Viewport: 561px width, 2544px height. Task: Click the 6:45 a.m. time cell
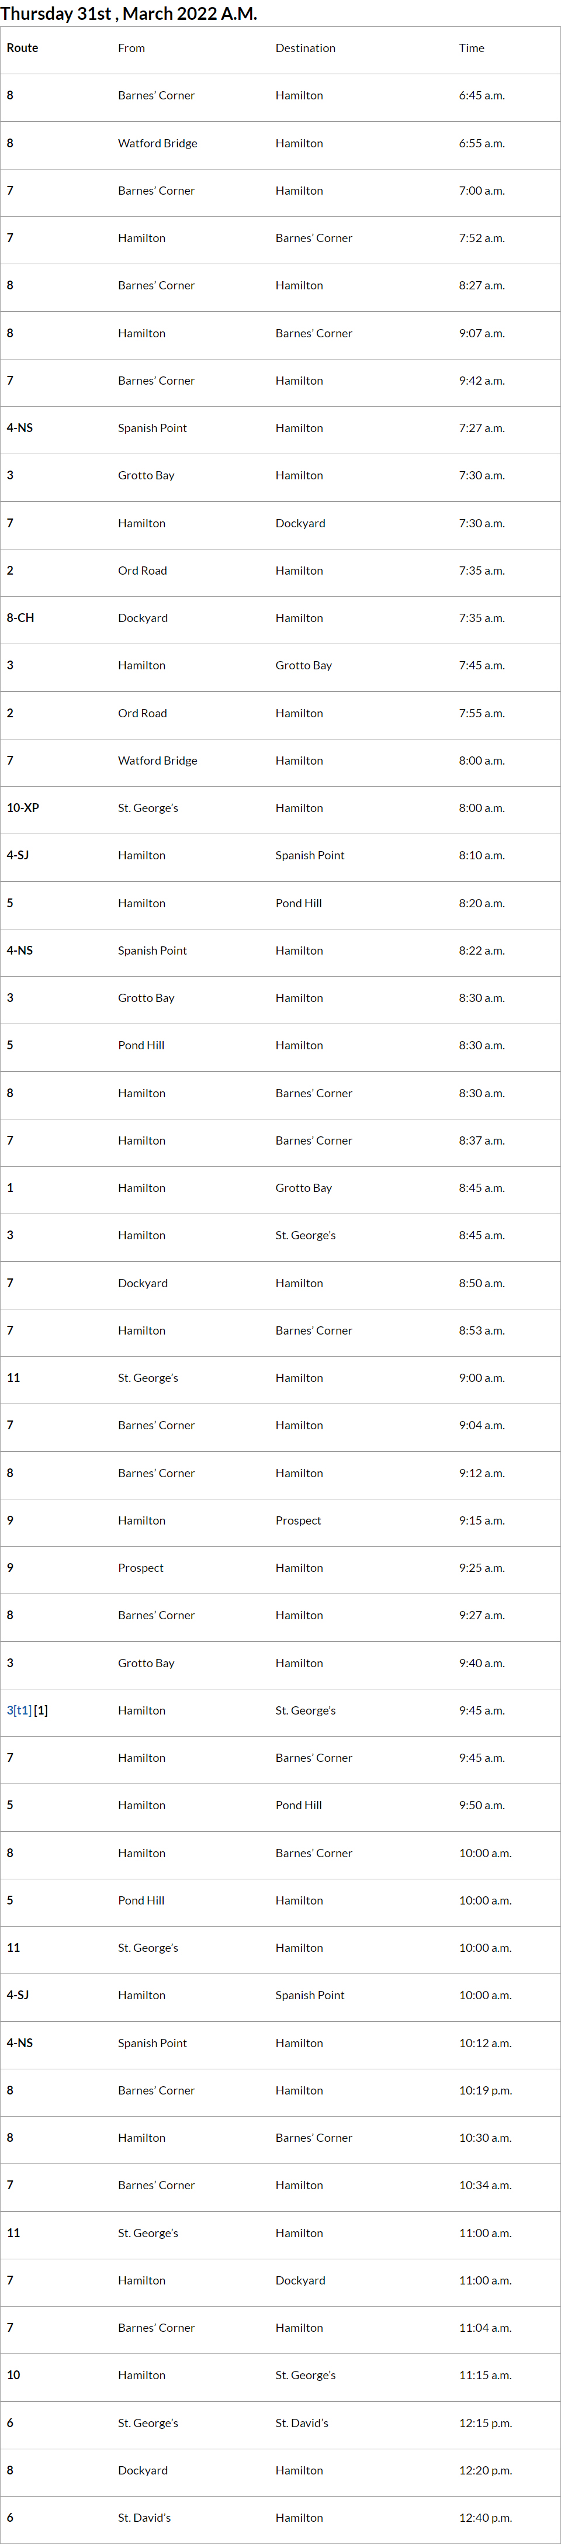[x=481, y=96]
